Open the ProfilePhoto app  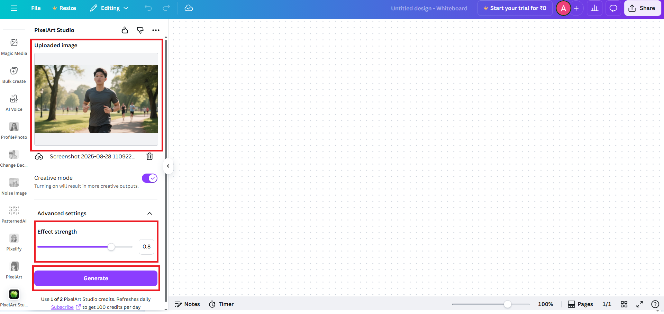click(x=14, y=130)
